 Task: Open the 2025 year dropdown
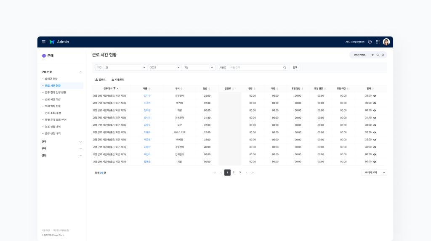(x=164, y=67)
